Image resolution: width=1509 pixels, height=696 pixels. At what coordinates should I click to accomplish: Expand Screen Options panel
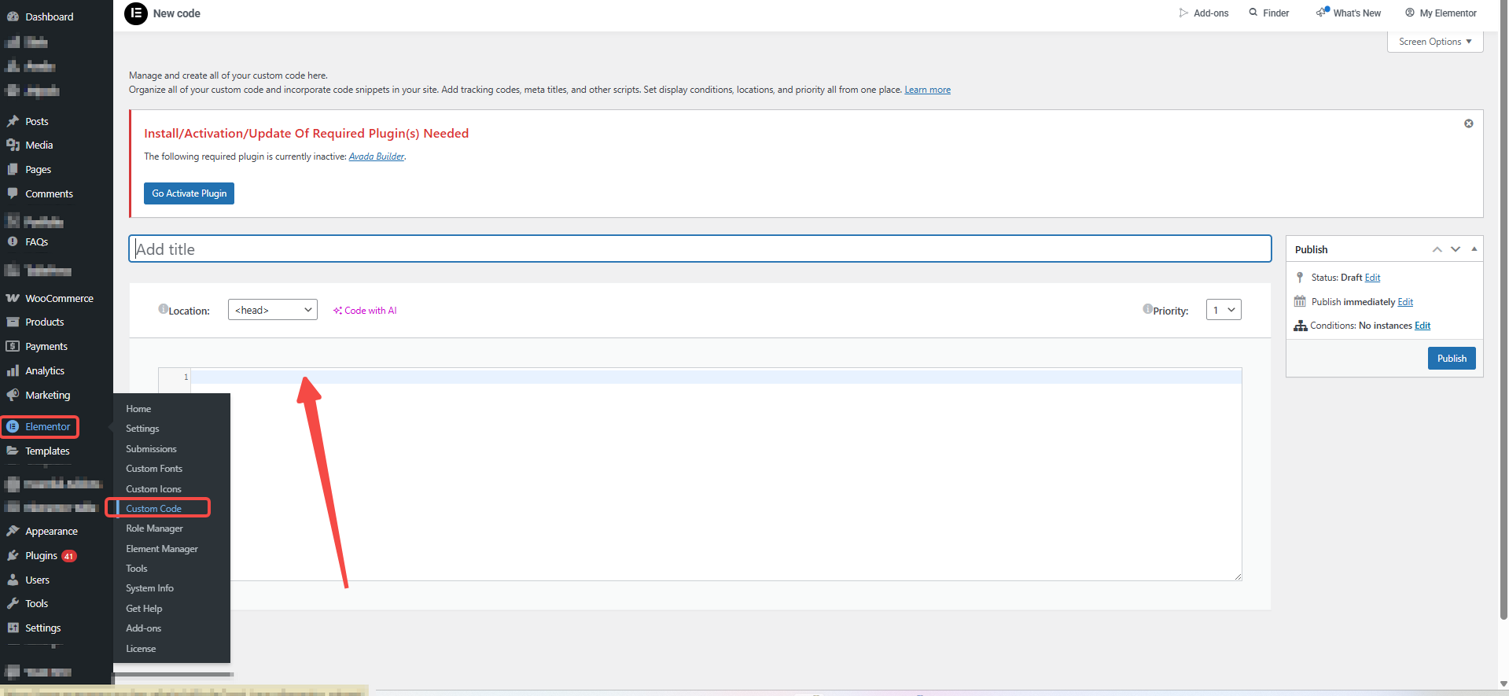(x=1435, y=42)
